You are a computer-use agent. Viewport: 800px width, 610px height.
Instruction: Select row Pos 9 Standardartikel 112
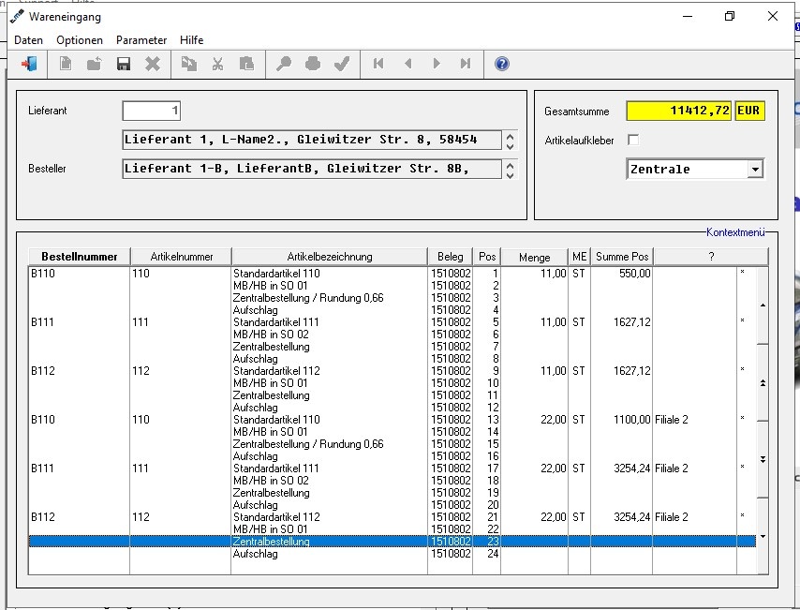point(392,371)
